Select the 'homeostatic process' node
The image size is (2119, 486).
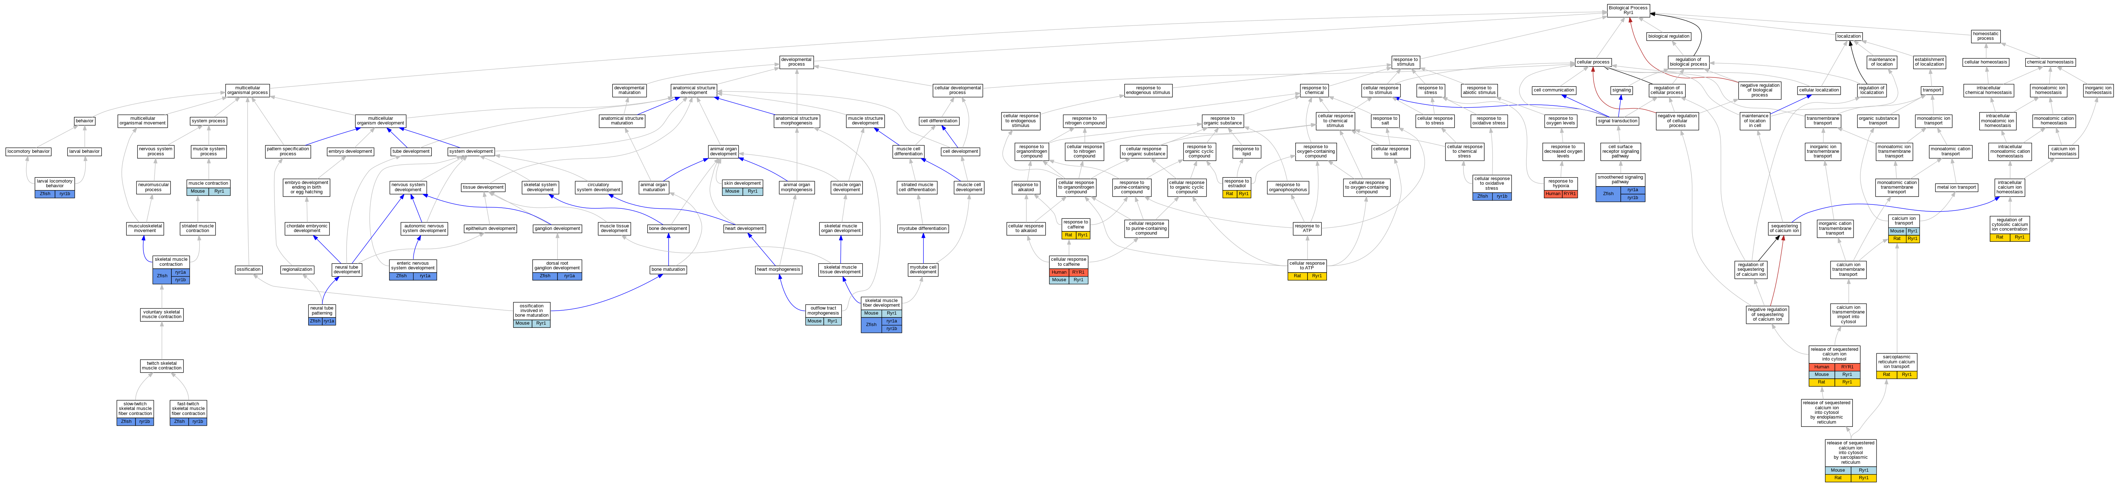(x=1986, y=36)
